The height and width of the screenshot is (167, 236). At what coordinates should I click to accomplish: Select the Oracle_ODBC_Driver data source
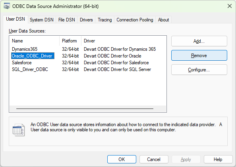(x=33, y=56)
